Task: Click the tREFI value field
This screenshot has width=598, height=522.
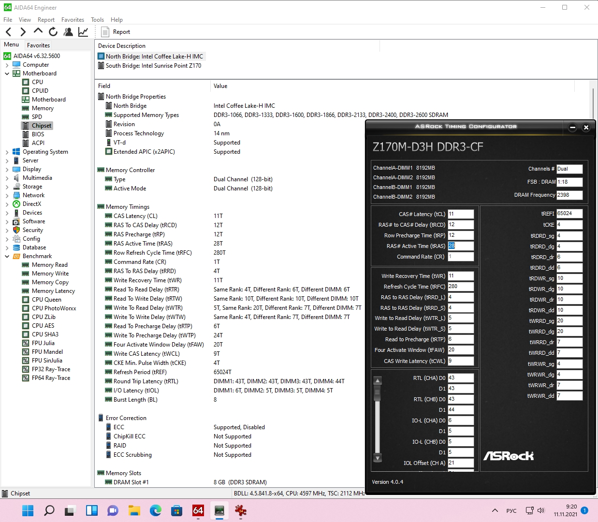Action: 569,214
